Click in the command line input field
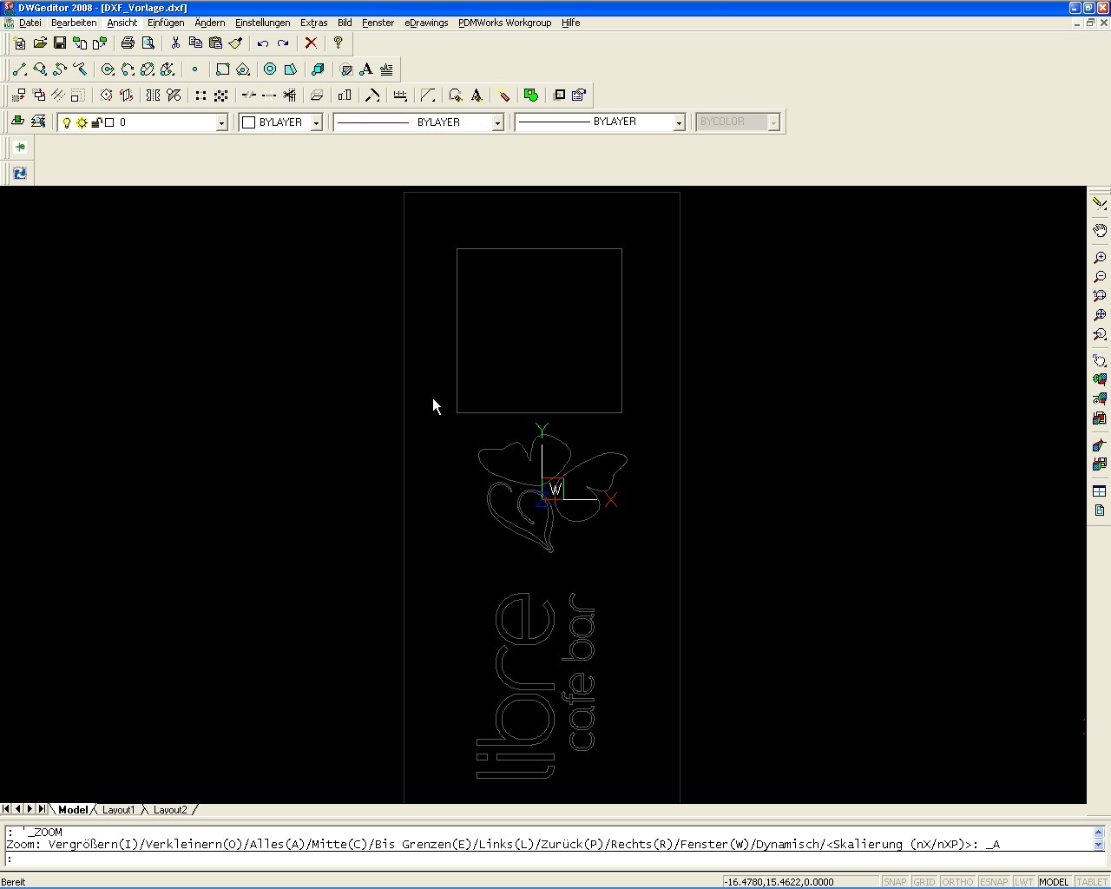Screen dimensions: 1111x889 pos(547,859)
